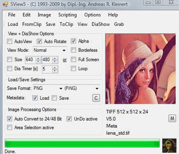Uncheck the UnDo active checkbox
The height and width of the screenshot is (154, 179).
click(69, 119)
